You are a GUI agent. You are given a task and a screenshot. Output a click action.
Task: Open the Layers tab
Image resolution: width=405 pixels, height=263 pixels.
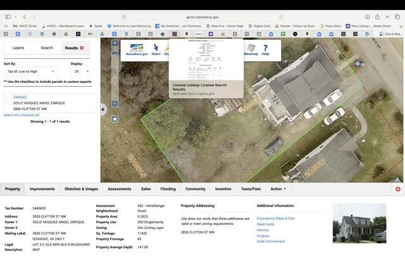[x=18, y=47]
